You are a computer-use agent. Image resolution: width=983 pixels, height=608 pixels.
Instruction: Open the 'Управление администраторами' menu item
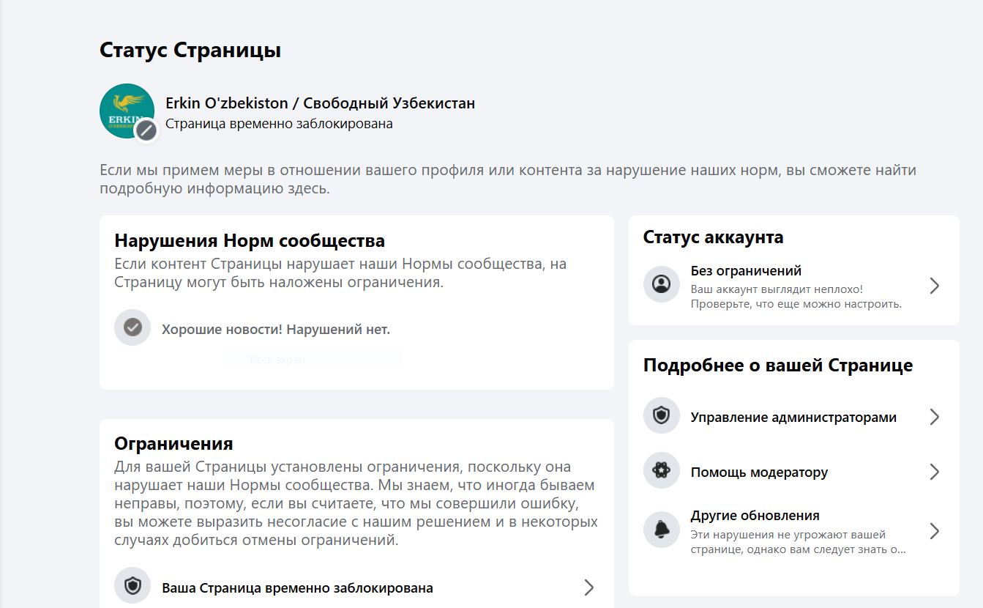[x=793, y=418]
